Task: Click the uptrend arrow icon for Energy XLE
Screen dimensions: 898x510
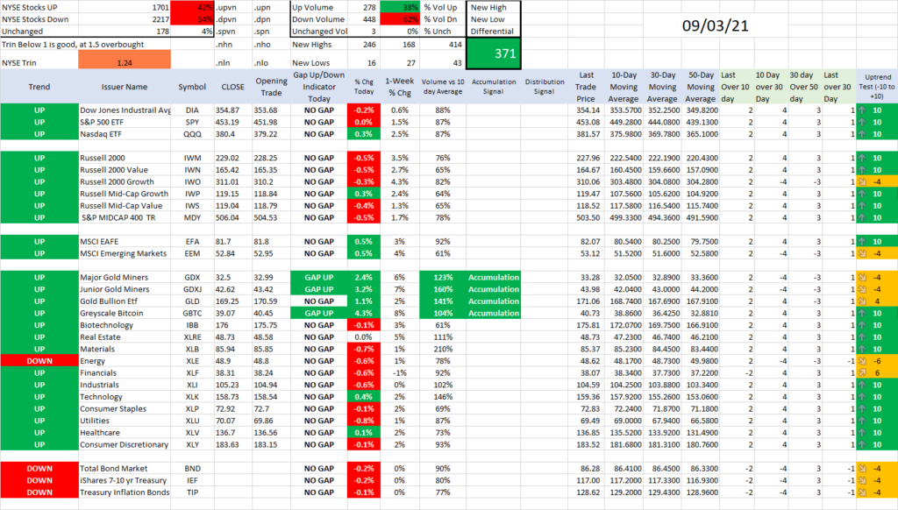Action: (x=864, y=361)
